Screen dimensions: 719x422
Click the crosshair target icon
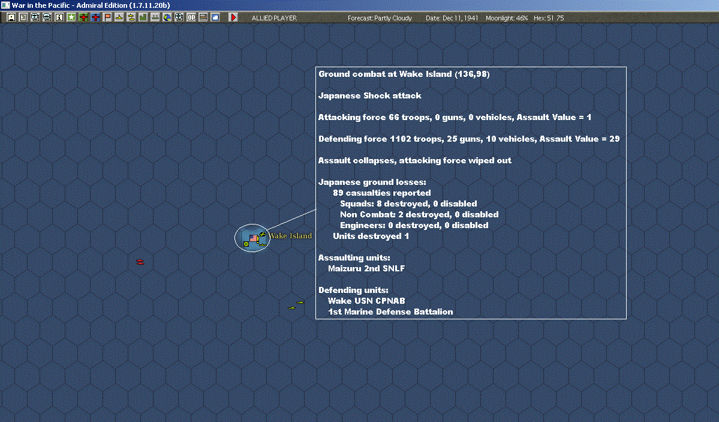pyautogui.click(x=179, y=17)
